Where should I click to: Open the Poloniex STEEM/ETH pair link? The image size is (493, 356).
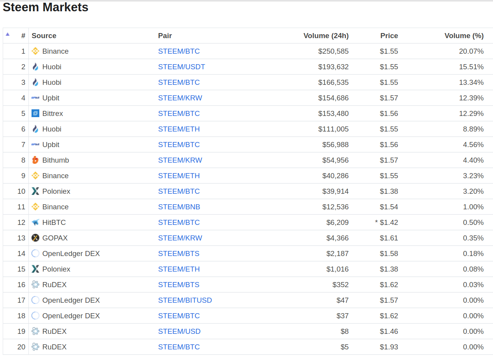click(x=179, y=269)
